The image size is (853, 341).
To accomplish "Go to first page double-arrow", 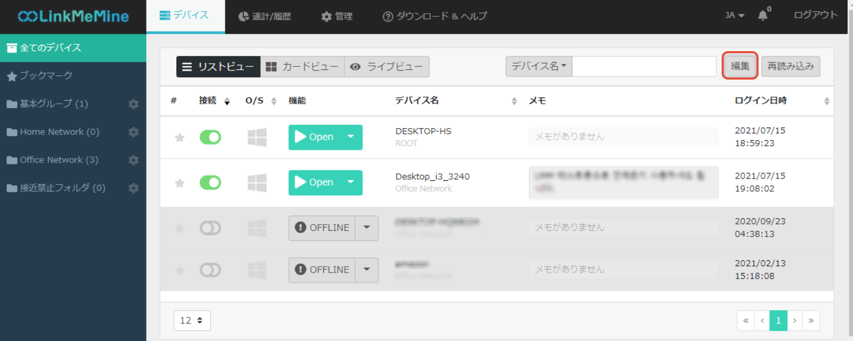I will pyautogui.click(x=745, y=320).
